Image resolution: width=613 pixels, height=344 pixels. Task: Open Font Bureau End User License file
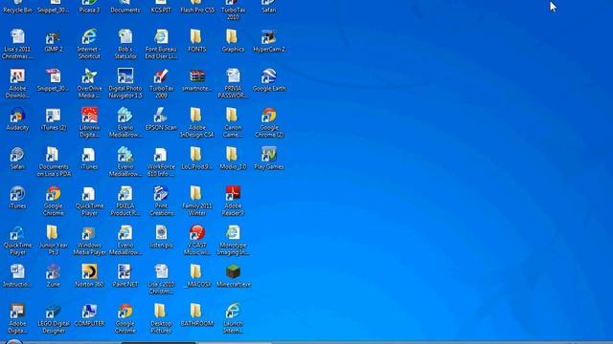161,44
